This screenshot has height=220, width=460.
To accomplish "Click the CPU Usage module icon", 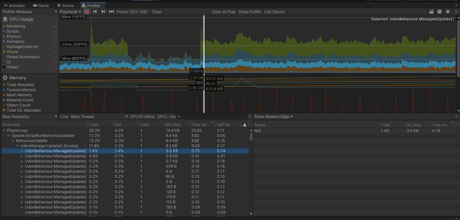I will coord(5,19).
